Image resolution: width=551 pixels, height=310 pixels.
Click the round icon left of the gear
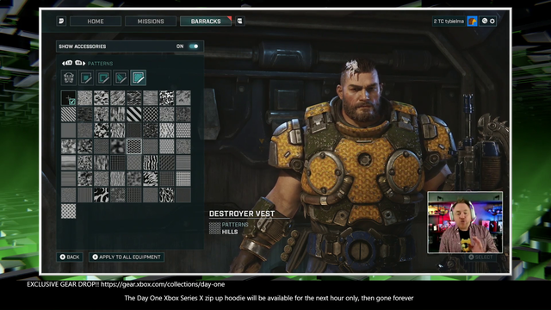pyautogui.click(x=484, y=21)
